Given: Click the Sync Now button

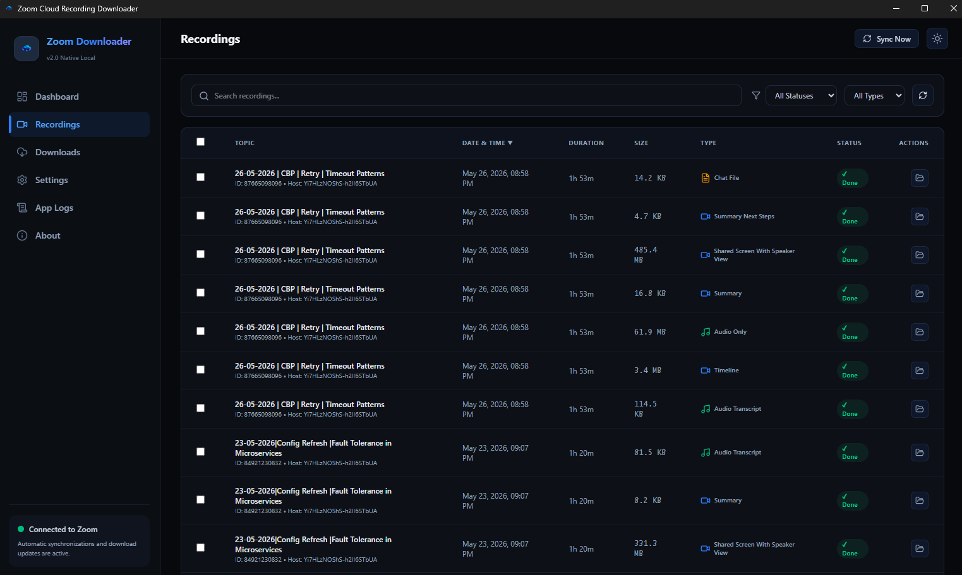Looking at the screenshot, I should [886, 39].
